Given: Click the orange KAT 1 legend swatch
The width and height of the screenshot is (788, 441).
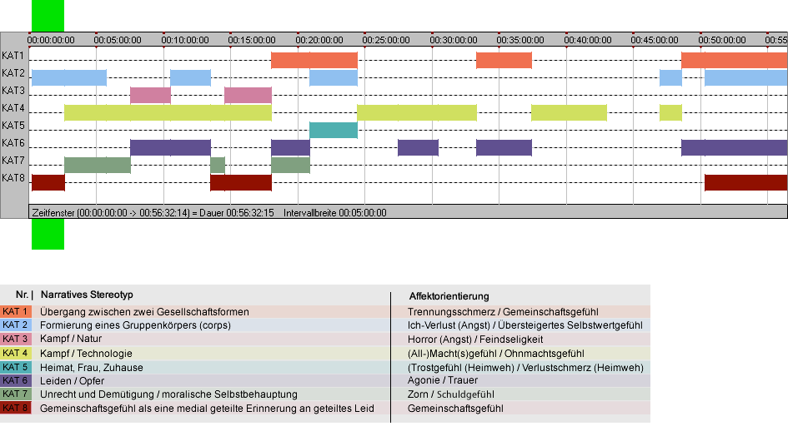Looking at the screenshot, I should click(16, 311).
